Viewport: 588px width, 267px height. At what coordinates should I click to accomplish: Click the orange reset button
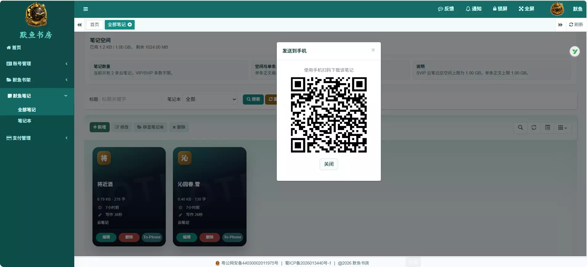pos(271,99)
